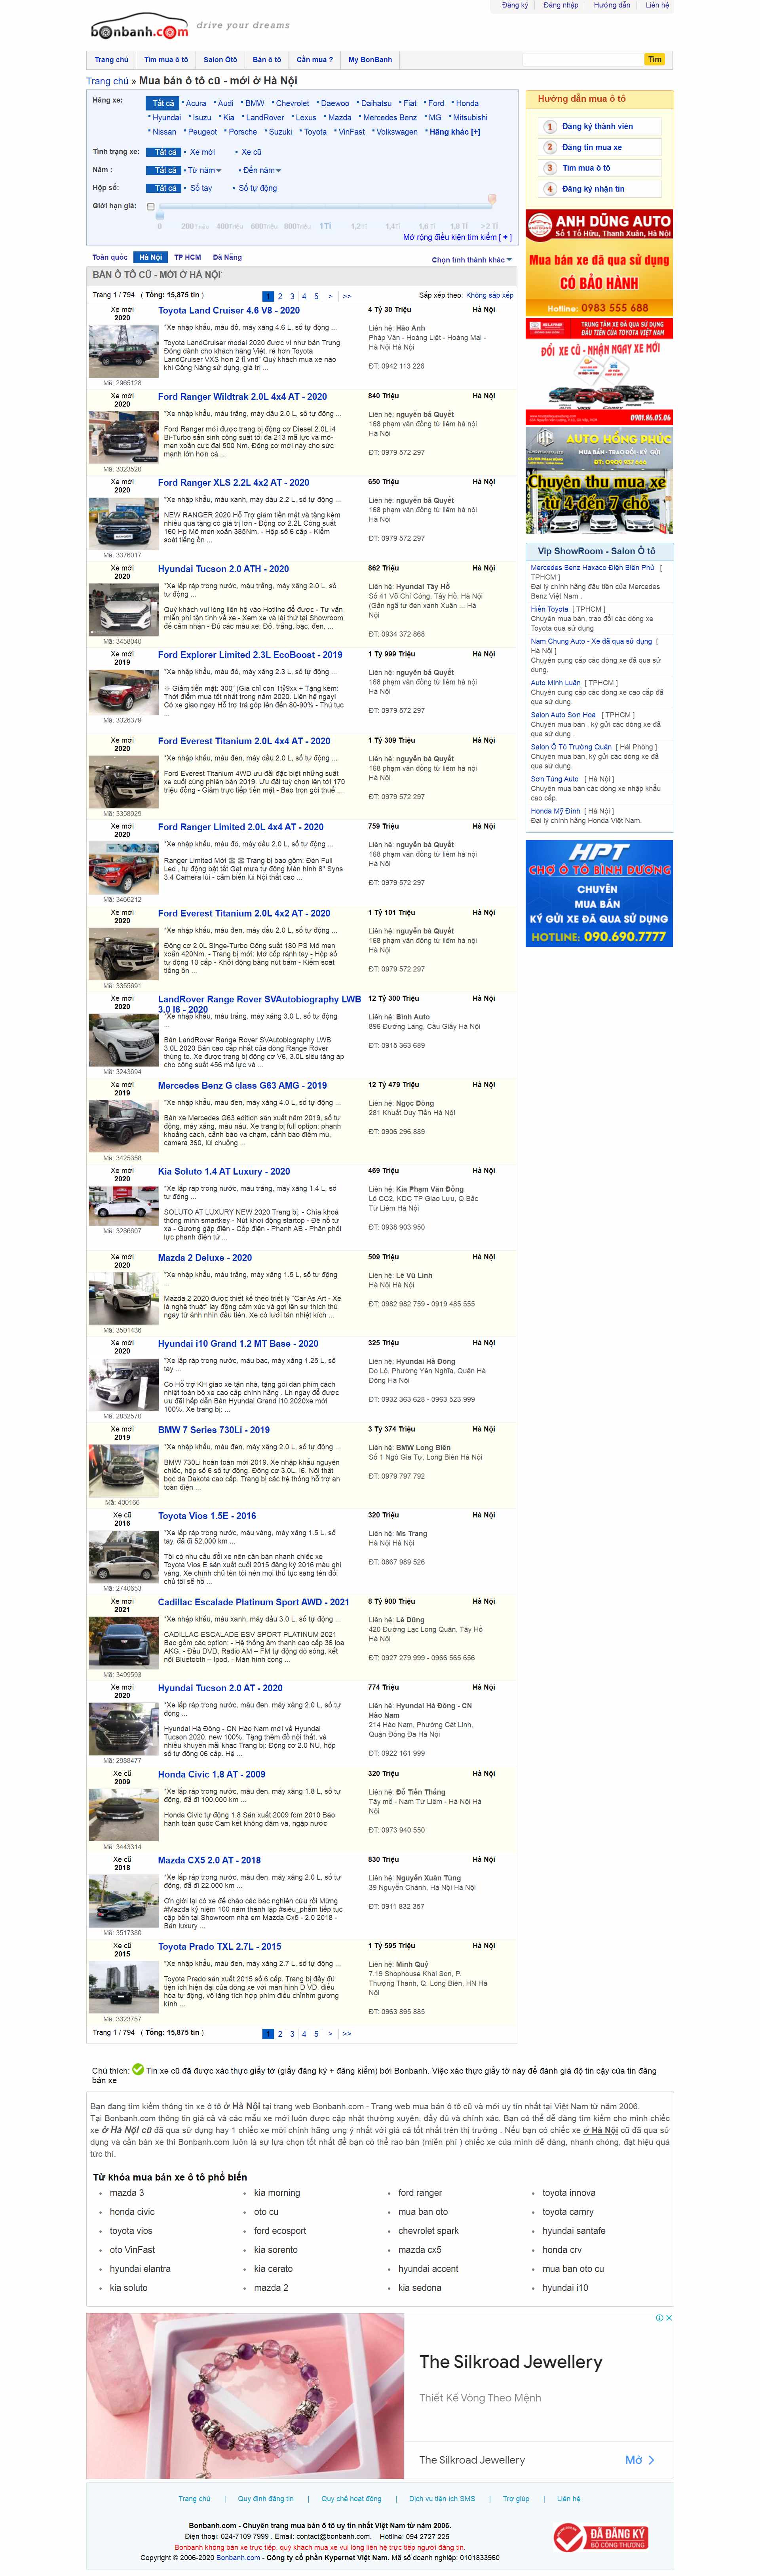Open the Đến năm dropdown

(x=261, y=170)
